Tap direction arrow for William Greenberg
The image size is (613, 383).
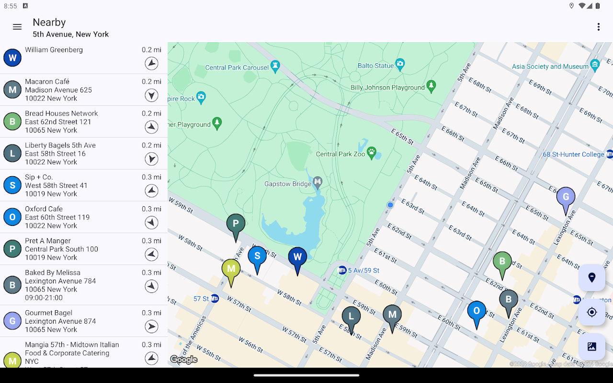coord(151,63)
